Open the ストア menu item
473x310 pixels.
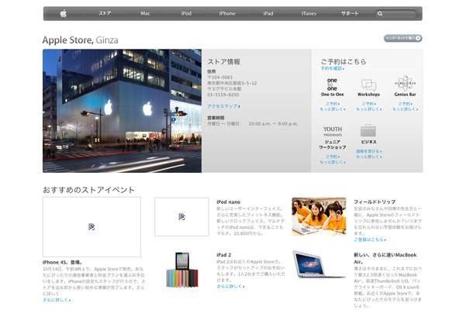click(x=105, y=14)
